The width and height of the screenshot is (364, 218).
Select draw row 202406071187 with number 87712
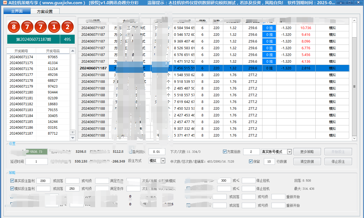pyautogui.click(x=38, y=133)
